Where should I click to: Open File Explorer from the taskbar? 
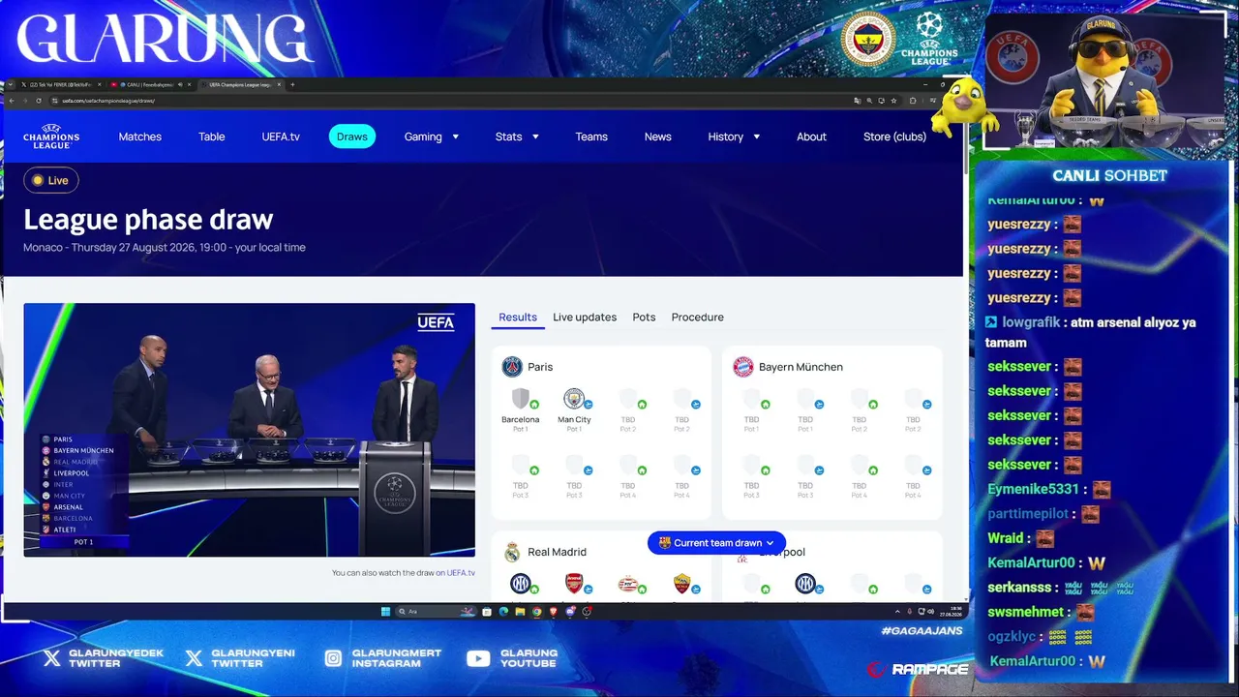click(x=520, y=612)
